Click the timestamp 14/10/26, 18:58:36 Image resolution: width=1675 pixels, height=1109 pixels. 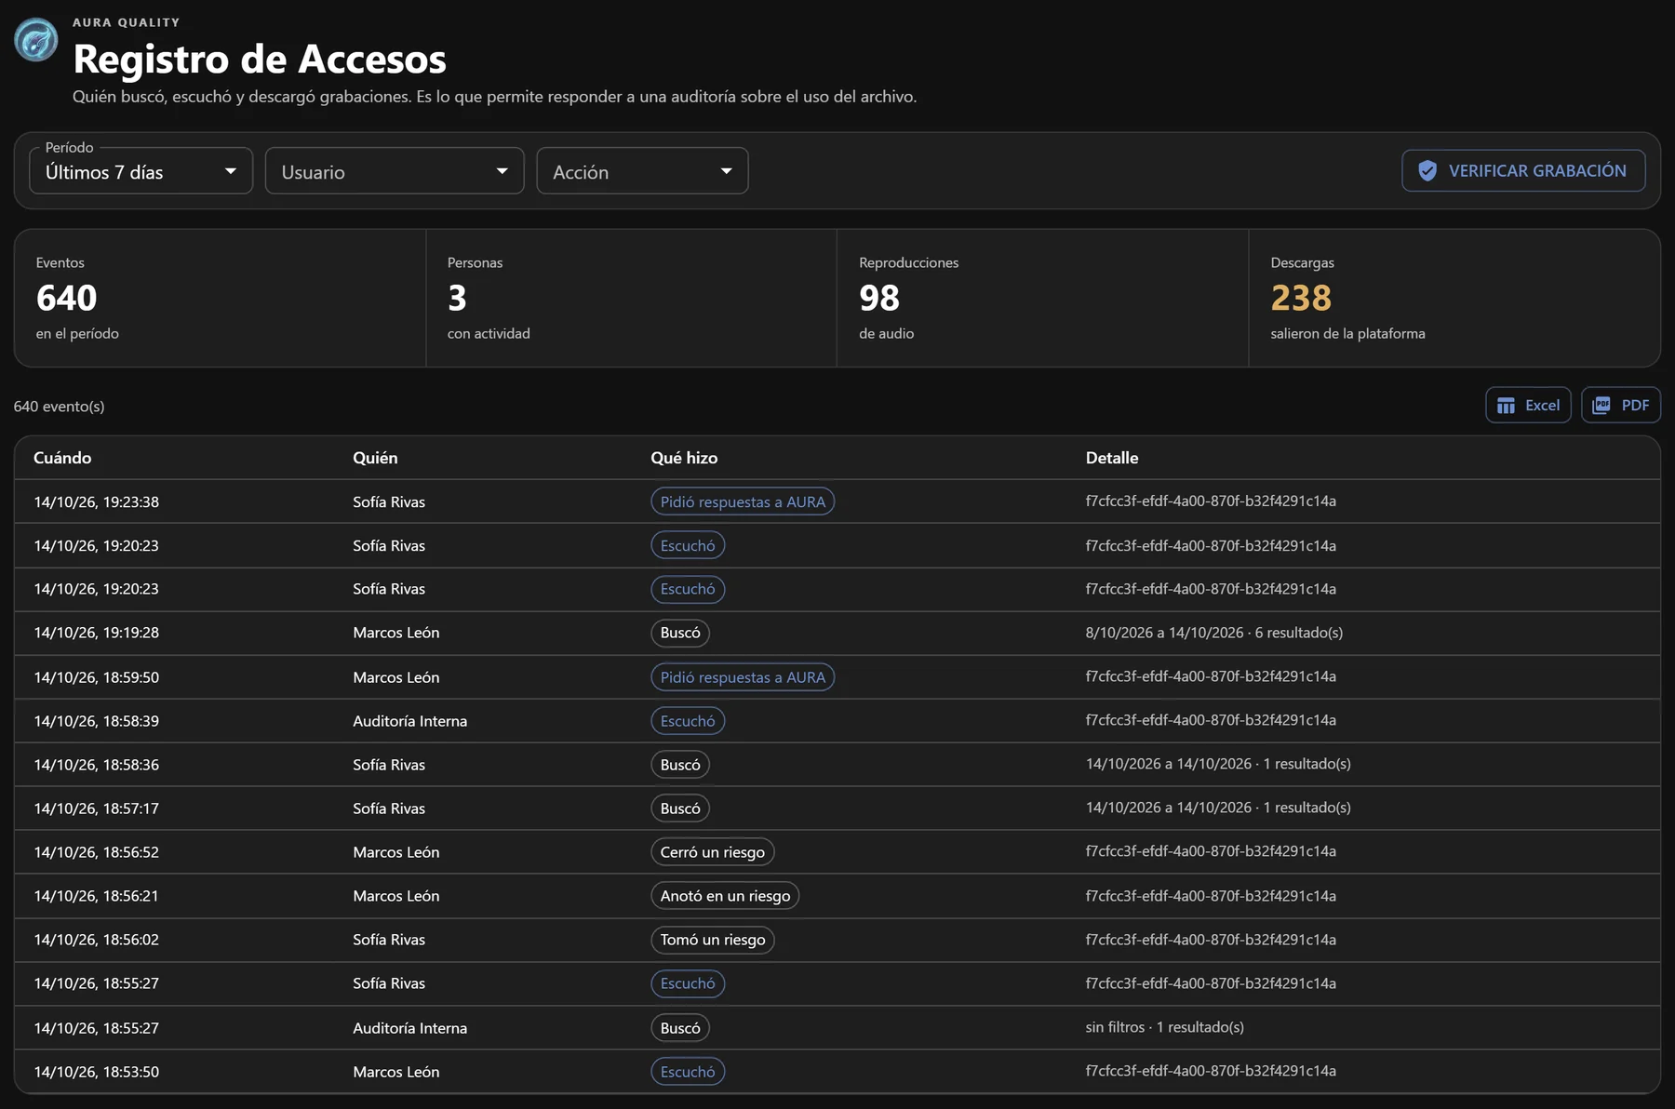point(97,765)
